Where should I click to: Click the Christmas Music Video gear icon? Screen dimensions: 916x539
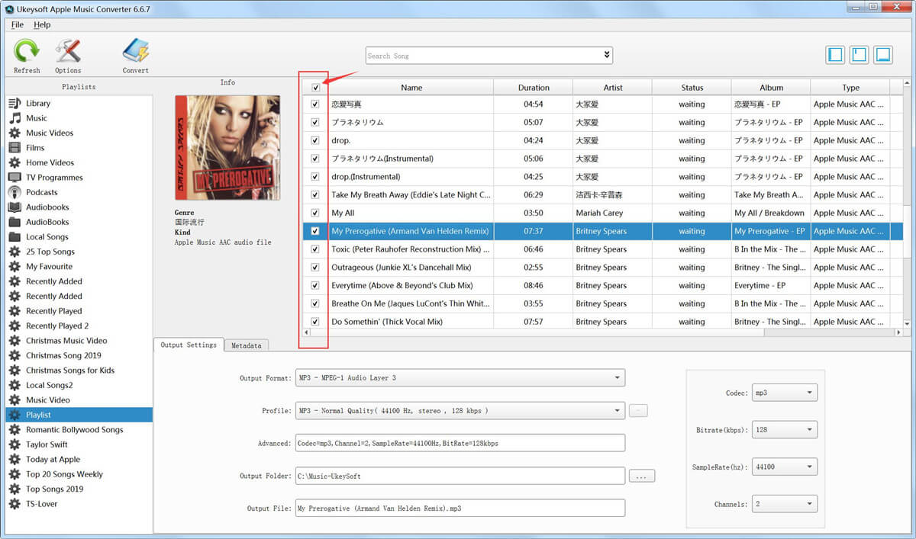pyautogui.click(x=15, y=341)
